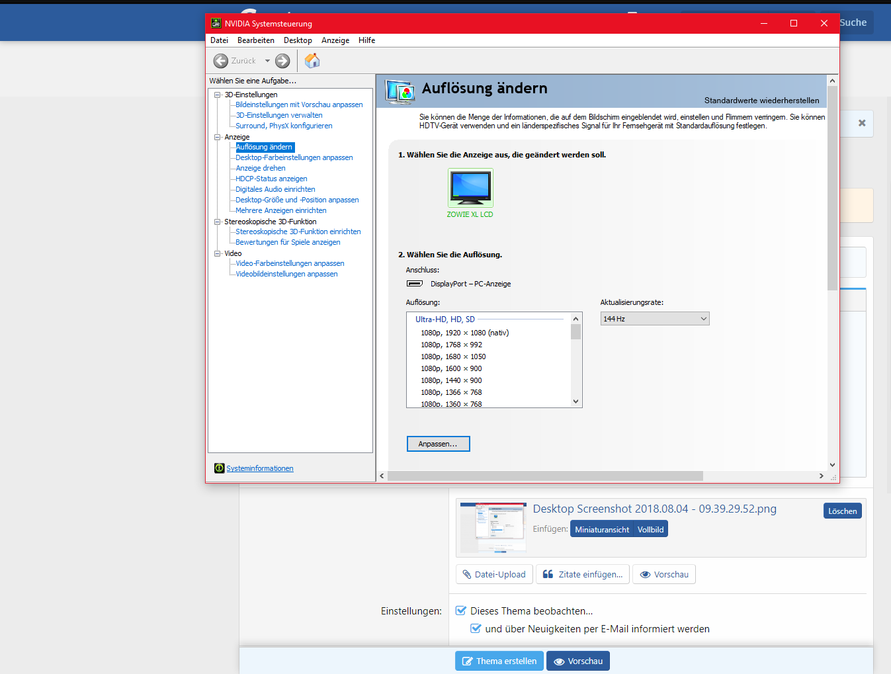
Task: Click Vorschau button beside Zitate einfügen
Action: (664, 574)
